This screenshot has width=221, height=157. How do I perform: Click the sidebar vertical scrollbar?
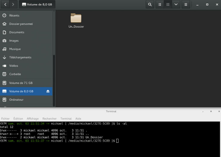(x=54, y=33)
